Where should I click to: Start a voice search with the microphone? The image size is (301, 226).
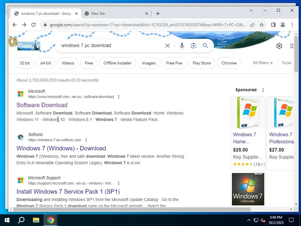(182, 46)
